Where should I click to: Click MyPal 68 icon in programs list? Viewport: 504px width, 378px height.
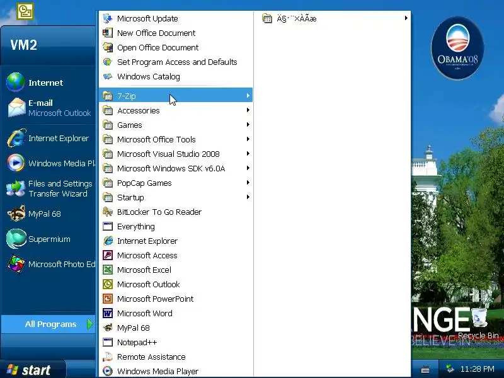[x=108, y=328]
